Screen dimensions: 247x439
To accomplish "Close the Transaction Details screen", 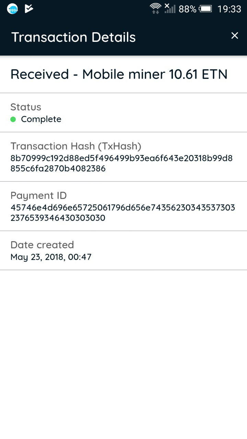I will [x=235, y=36].
